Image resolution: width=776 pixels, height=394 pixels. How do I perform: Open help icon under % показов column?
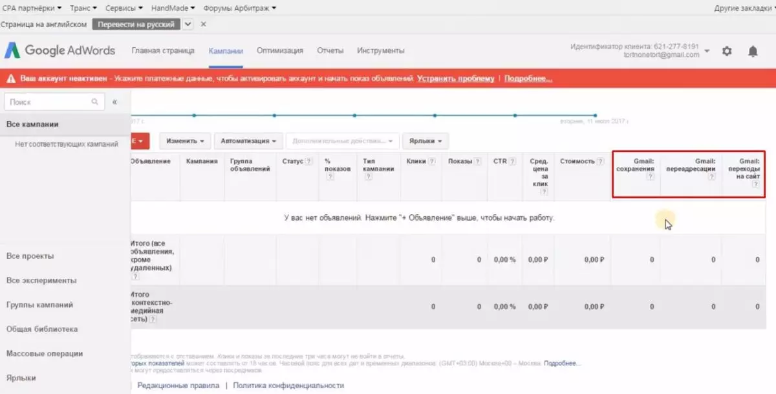click(x=330, y=177)
